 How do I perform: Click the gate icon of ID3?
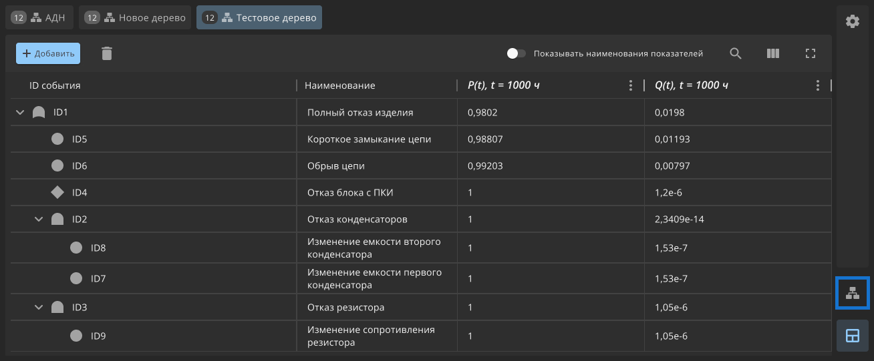coord(57,307)
